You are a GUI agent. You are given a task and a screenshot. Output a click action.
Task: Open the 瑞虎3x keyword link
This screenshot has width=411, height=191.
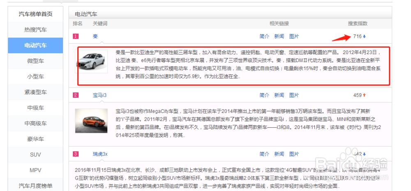coord(100,154)
